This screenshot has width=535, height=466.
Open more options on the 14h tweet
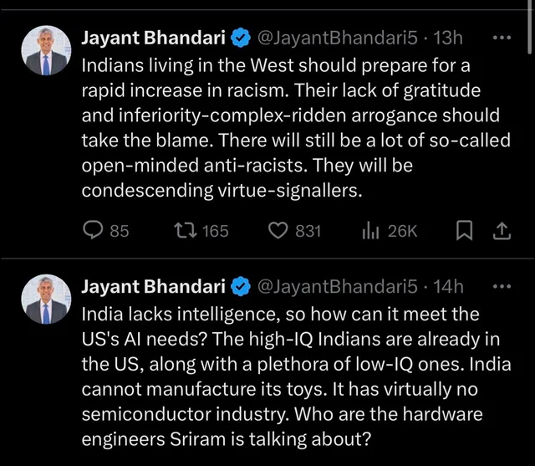(502, 286)
